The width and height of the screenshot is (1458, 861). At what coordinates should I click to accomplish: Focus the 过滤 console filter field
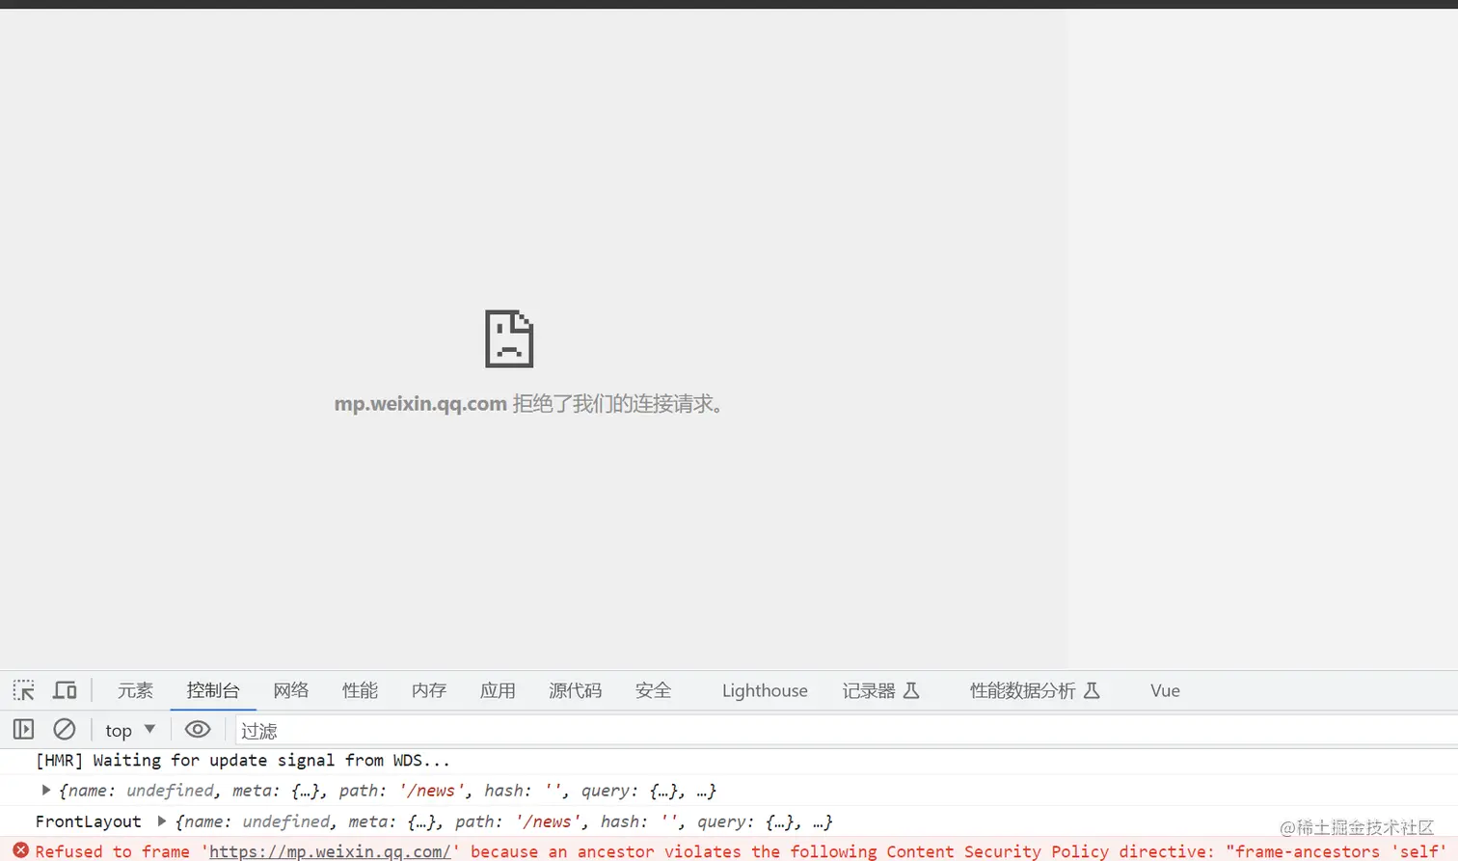[847, 730]
